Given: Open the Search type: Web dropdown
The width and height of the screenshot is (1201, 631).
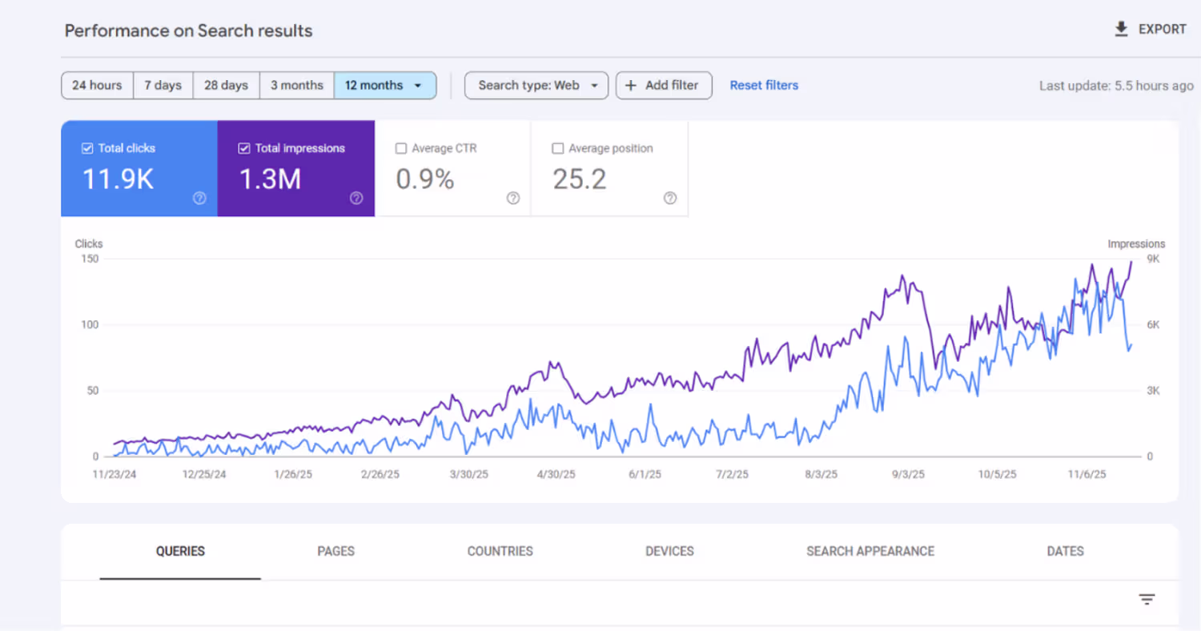Looking at the screenshot, I should (x=536, y=86).
